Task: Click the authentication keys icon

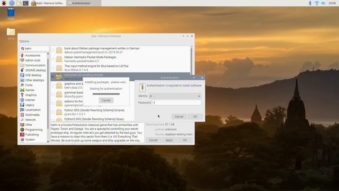Action: coord(142,87)
